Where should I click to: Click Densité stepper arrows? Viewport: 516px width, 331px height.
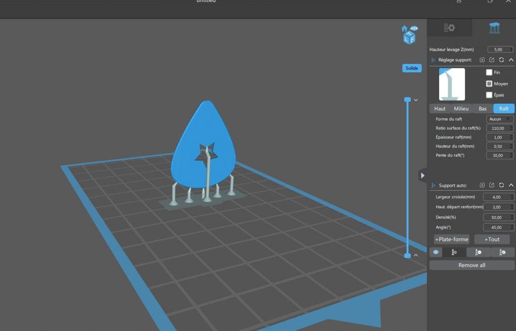511,217
